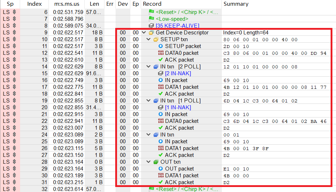Click the summary 'Index=0 Length=64'
Viewport: 336px width, 192px height.
(246, 33)
